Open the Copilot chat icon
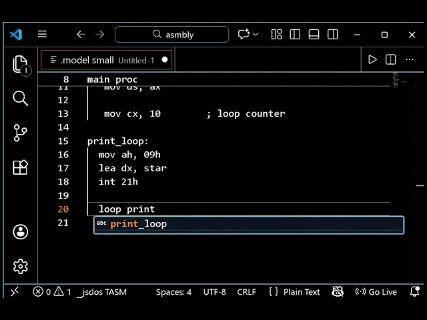The image size is (427, 320). (244, 35)
